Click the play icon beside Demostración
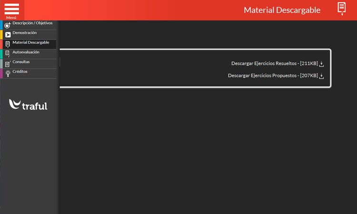 8,35
